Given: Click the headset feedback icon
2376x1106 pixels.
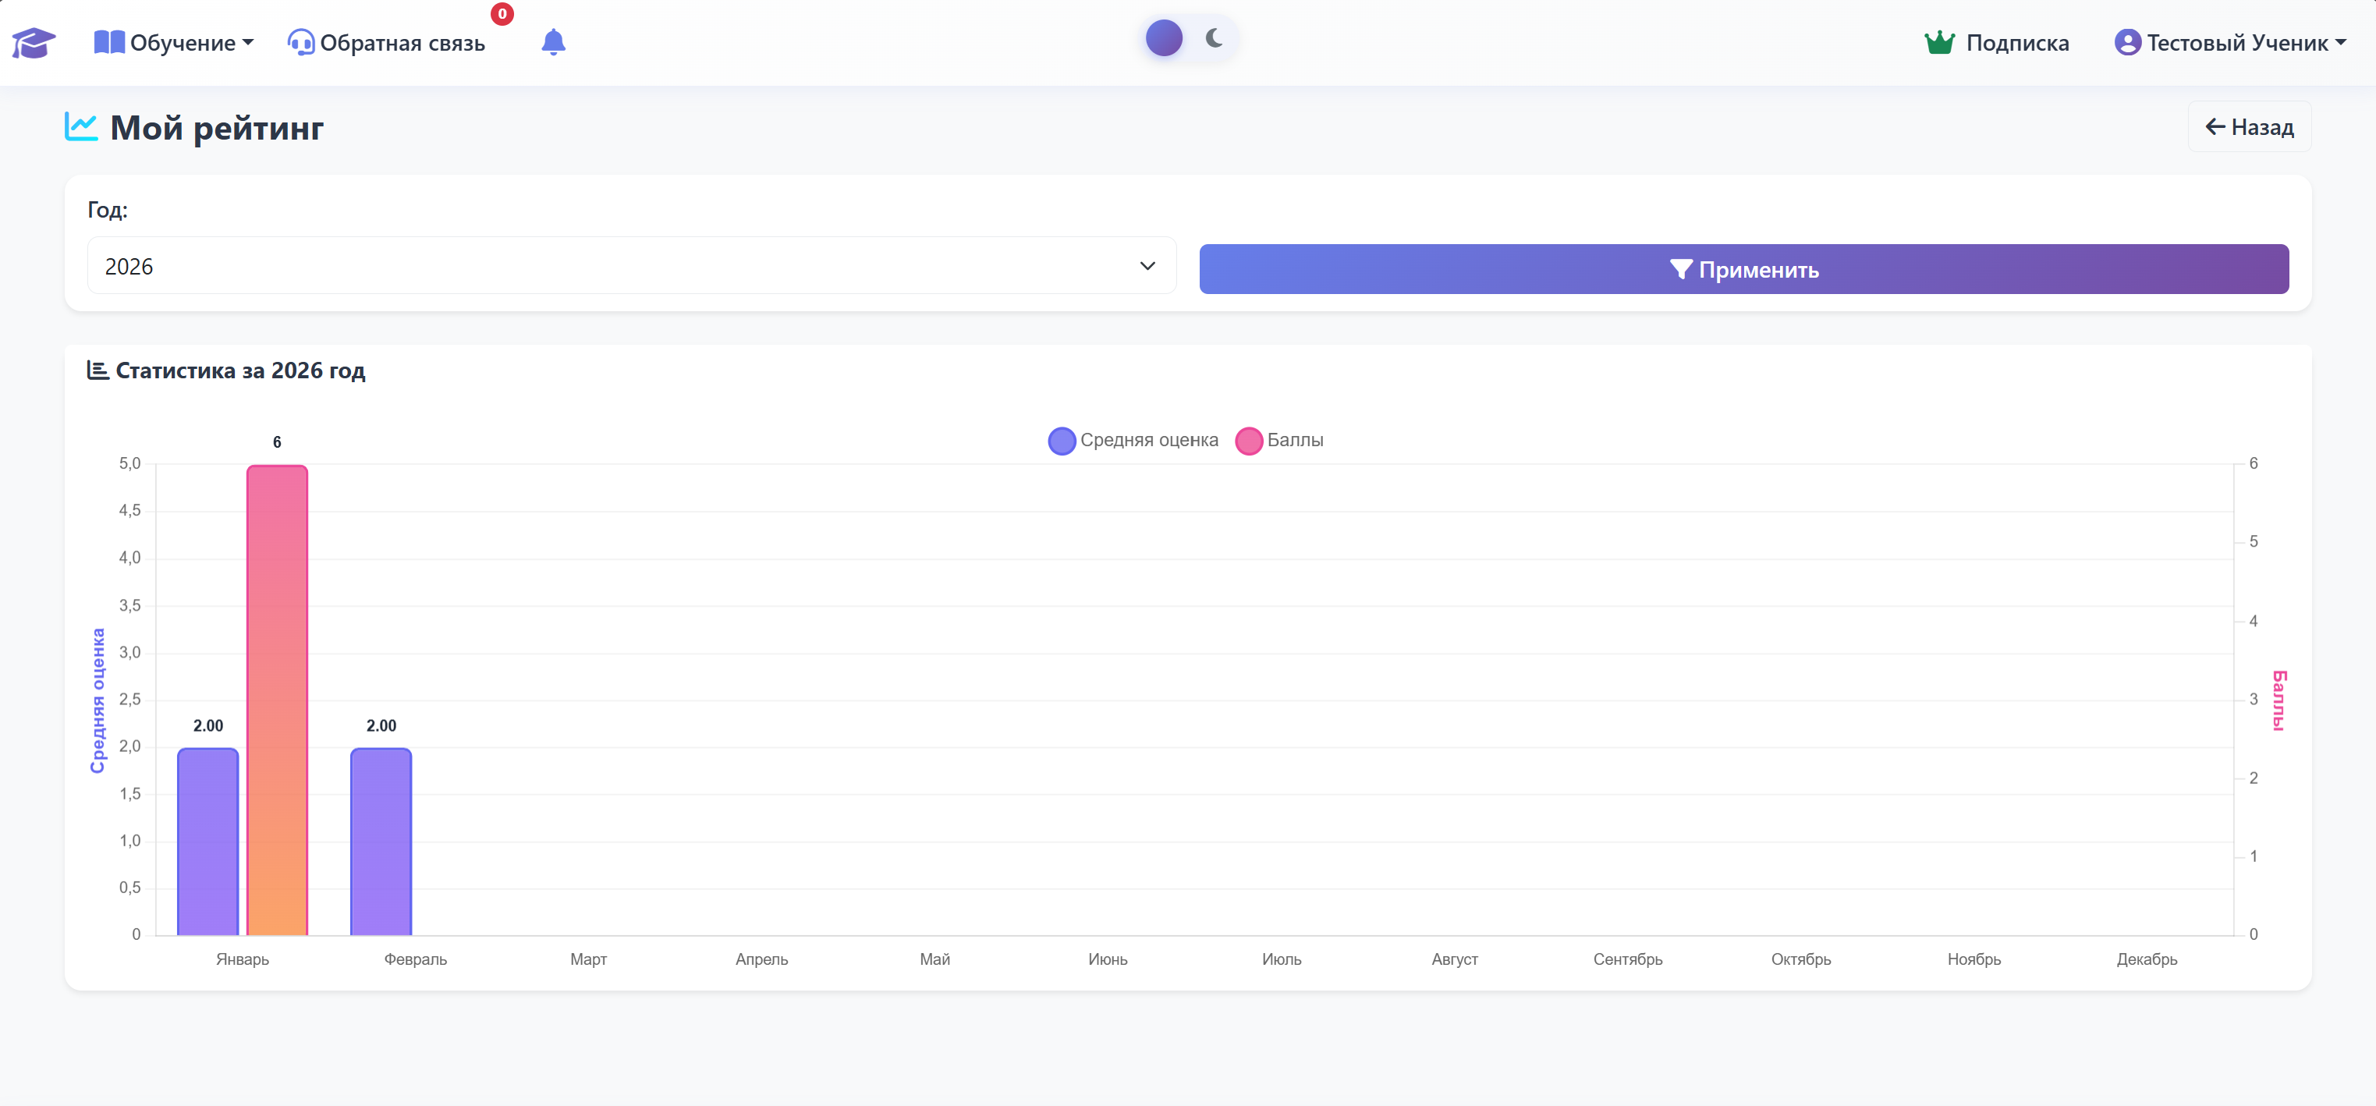Looking at the screenshot, I should (x=300, y=42).
